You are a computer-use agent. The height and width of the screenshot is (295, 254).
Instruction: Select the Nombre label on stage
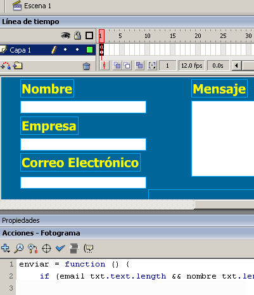[x=47, y=89]
